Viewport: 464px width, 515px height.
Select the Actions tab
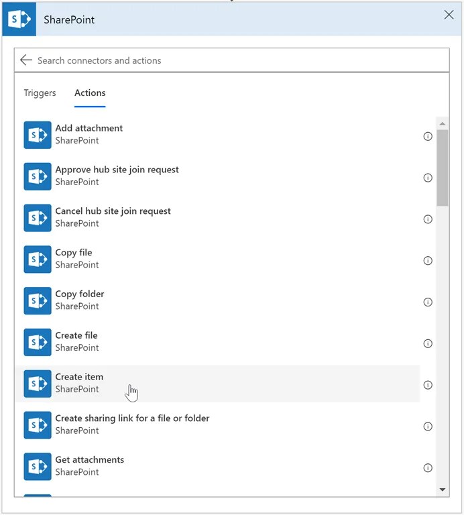point(90,93)
